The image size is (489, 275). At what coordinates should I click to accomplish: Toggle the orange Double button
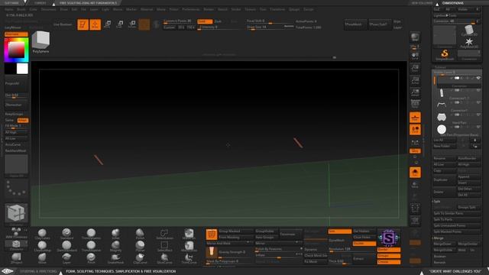point(364,244)
